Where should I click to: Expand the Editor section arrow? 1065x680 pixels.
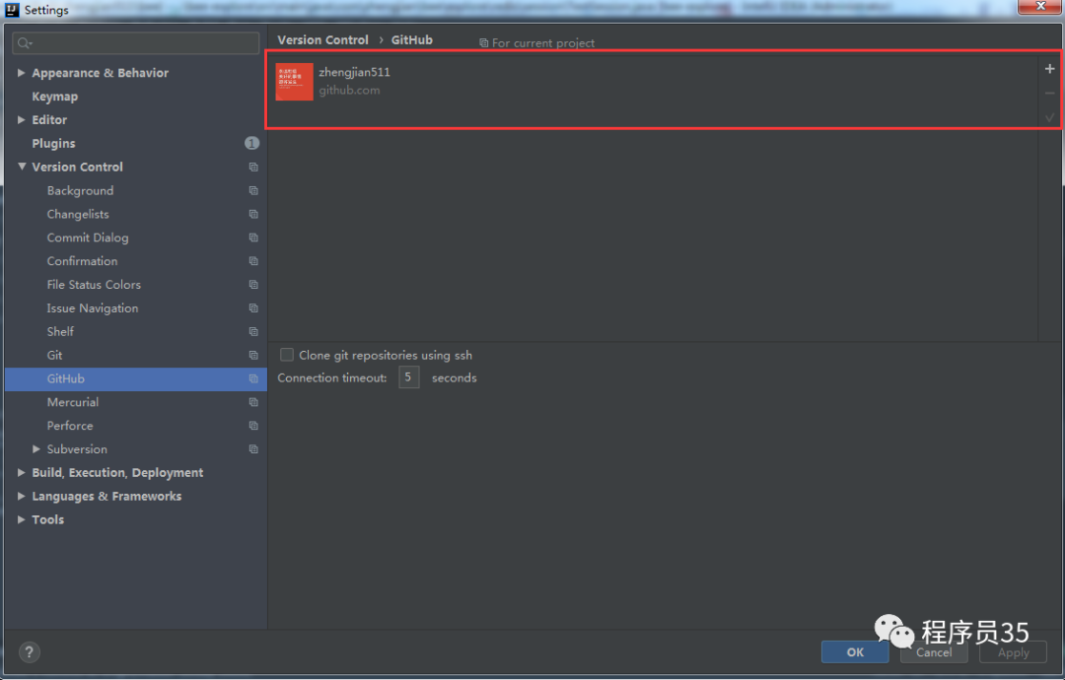pos(21,119)
